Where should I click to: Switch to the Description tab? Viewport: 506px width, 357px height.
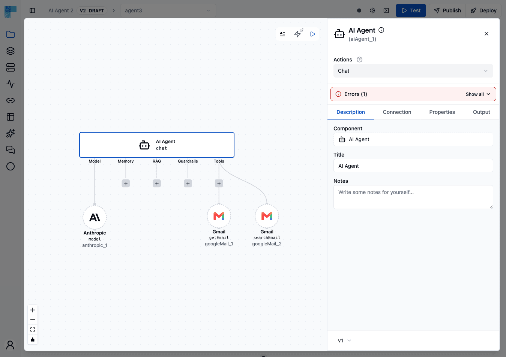pyautogui.click(x=350, y=112)
